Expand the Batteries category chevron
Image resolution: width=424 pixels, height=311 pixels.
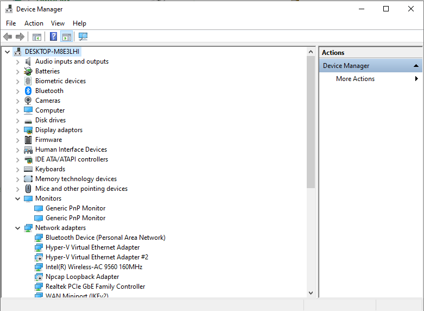(17, 72)
